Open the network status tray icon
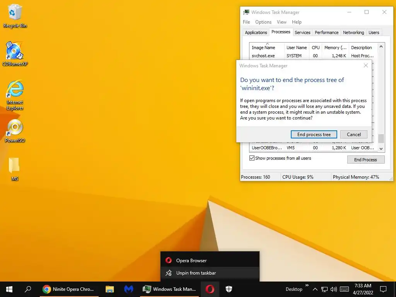The image size is (396, 297). pyautogui.click(x=324, y=289)
